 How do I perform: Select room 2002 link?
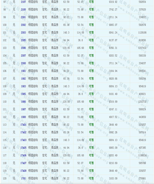click(x=23, y=25)
